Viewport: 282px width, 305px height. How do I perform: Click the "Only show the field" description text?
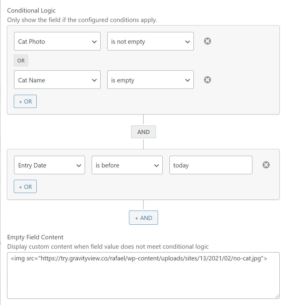(82, 20)
